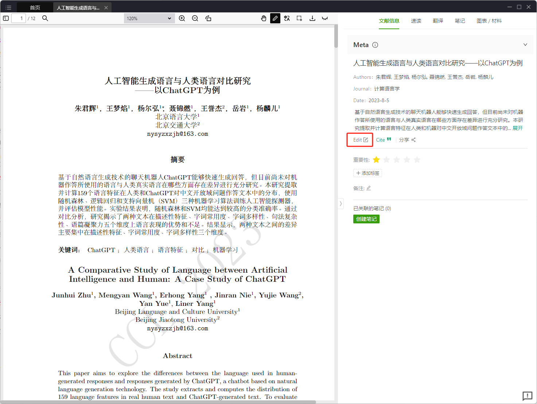This screenshot has width=537, height=404.
Task: Close the 人工智能生成语言 document tab
Action: point(106,8)
